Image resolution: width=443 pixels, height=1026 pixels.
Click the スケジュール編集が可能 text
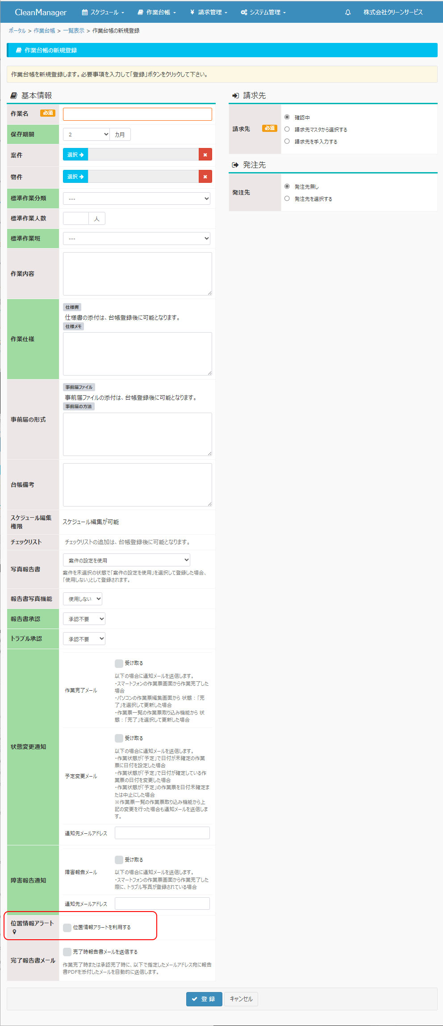91,522
